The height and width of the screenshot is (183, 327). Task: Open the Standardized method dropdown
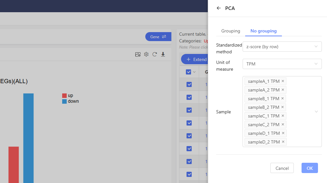coord(282,47)
